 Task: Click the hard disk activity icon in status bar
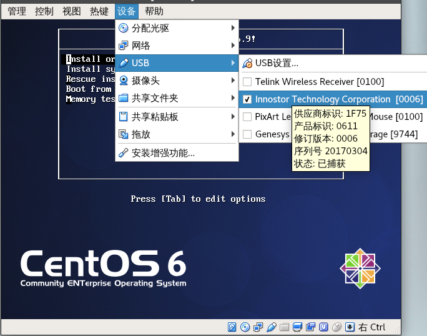pyautogui.click(x=232, y=327)
